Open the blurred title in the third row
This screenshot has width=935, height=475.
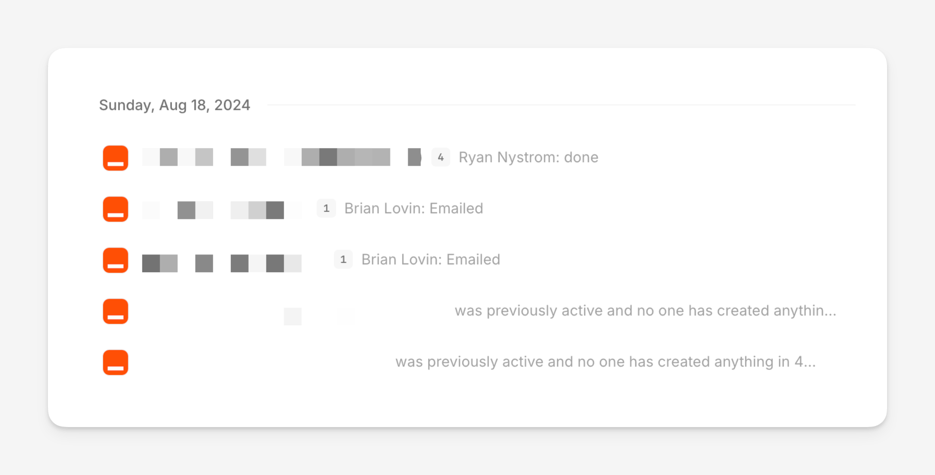click(x=222, y=263)
